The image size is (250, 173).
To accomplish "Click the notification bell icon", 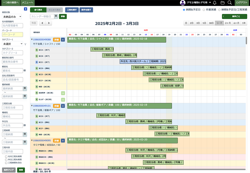I will (x=214, y=3).
